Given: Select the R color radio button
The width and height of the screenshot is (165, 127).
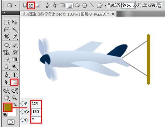Looking at the screenshot, I should coord(22,104).
